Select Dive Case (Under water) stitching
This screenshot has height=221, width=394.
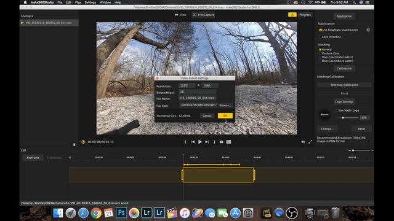(x=320, y=57)
